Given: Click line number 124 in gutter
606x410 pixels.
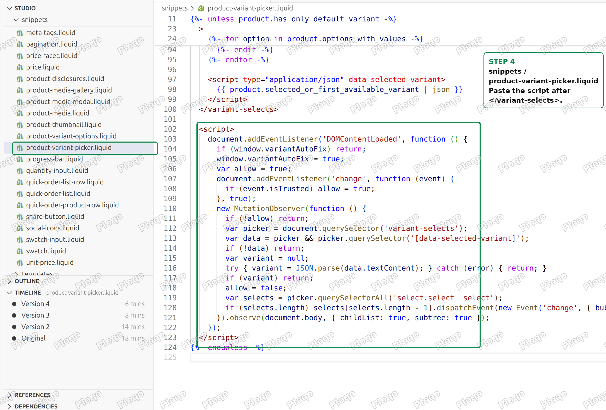Looking at the screenshot, I should pyautogui.click(x=170, y=348).
